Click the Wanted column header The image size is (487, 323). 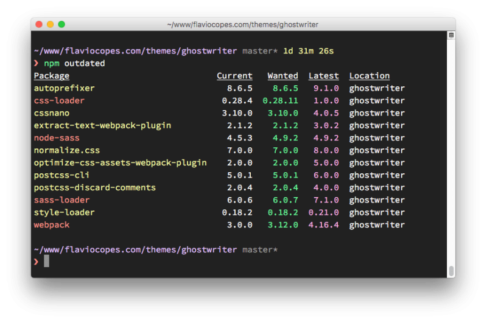pos(282,75)
